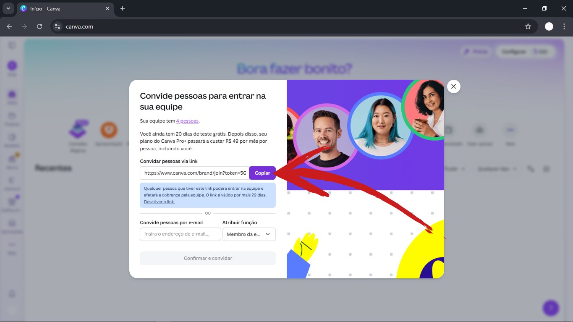Click the 'Convide pessoas por e-mail' label
The height and width of the screenshot is (322, 573).
coord(171,223)
